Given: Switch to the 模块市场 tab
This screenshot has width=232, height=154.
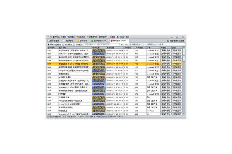Looking at the screenshot, I should click(x=82, y=40).
